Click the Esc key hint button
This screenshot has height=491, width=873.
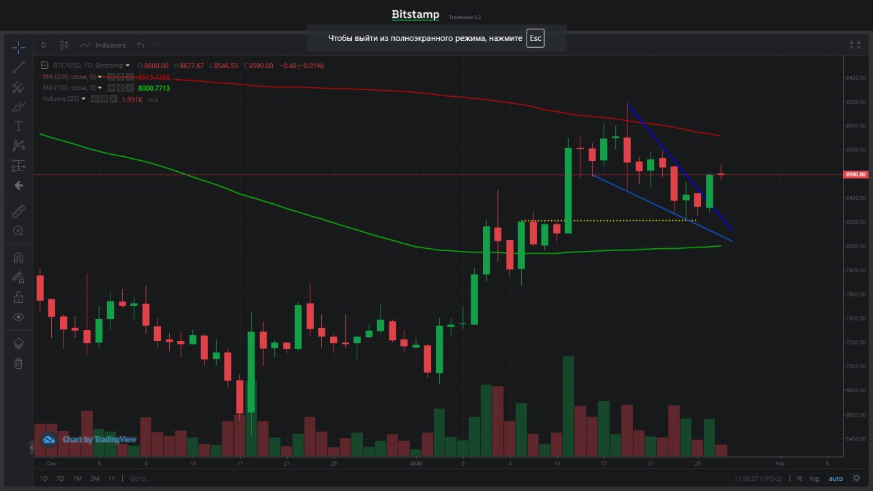[x=535, y=38]
